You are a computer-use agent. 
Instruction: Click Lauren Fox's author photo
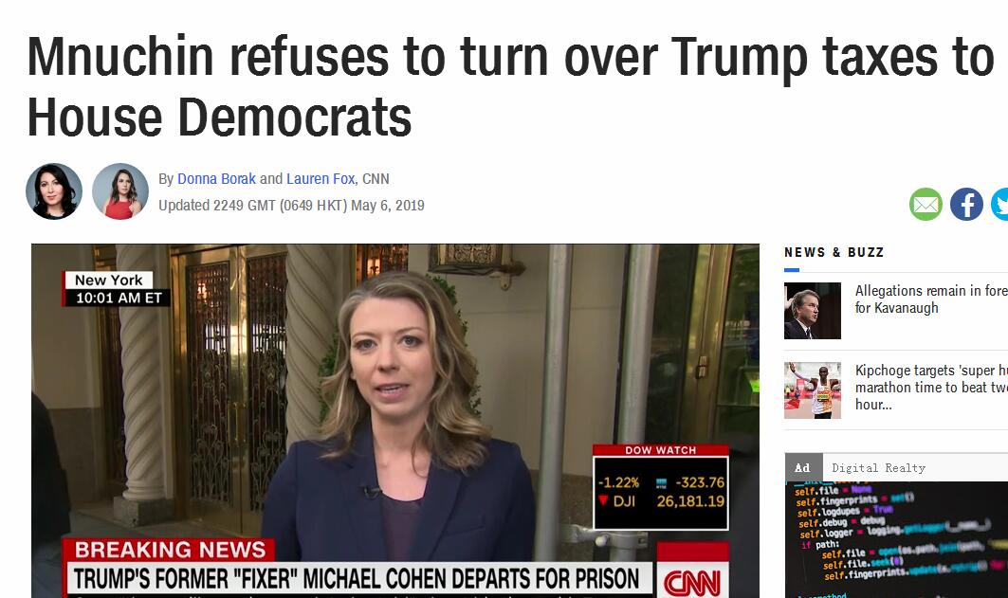(x=120, y=191)
